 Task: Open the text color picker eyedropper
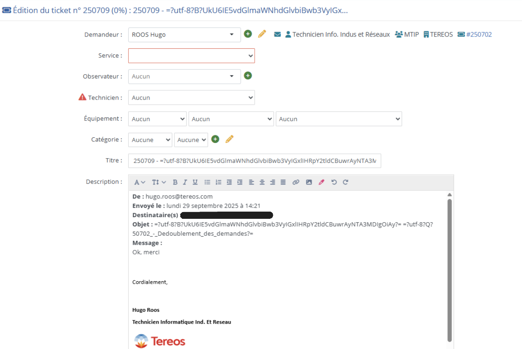click(x=321, y=182)
